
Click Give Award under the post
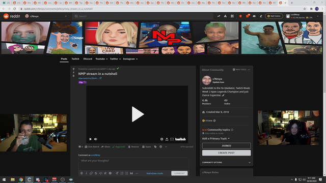pos(92,147)
